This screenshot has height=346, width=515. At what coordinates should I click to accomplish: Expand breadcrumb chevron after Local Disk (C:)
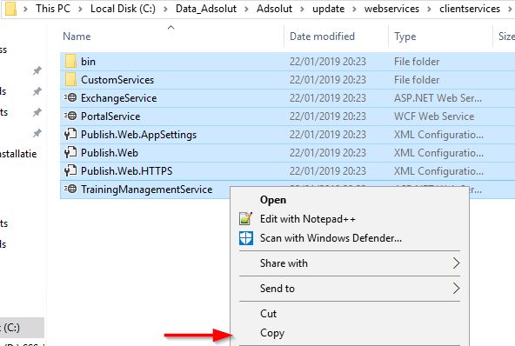[x=165, y=9]
